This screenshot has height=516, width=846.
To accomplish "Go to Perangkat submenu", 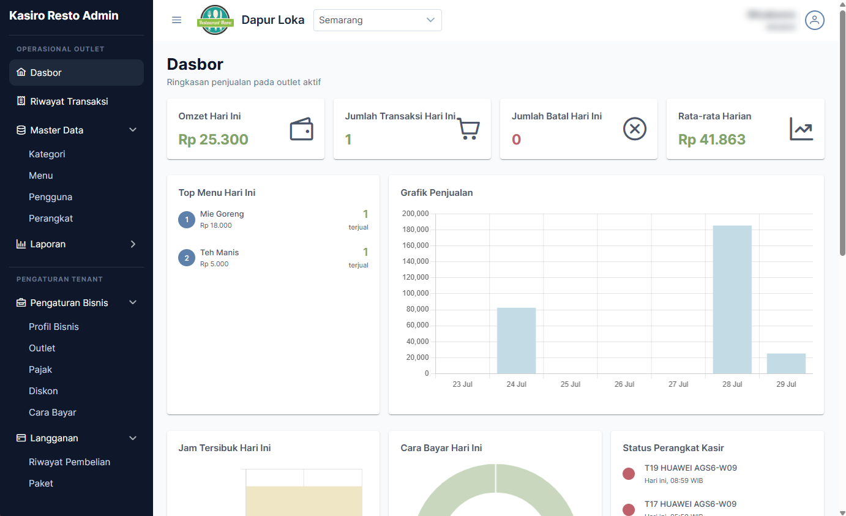I will click(51, 218).
